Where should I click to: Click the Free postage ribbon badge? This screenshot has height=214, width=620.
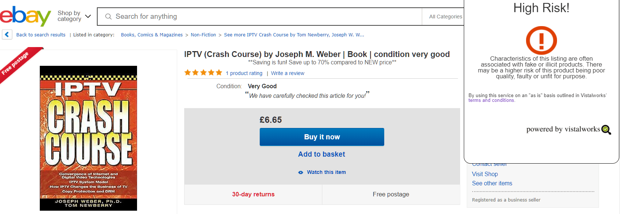point(17,63)
